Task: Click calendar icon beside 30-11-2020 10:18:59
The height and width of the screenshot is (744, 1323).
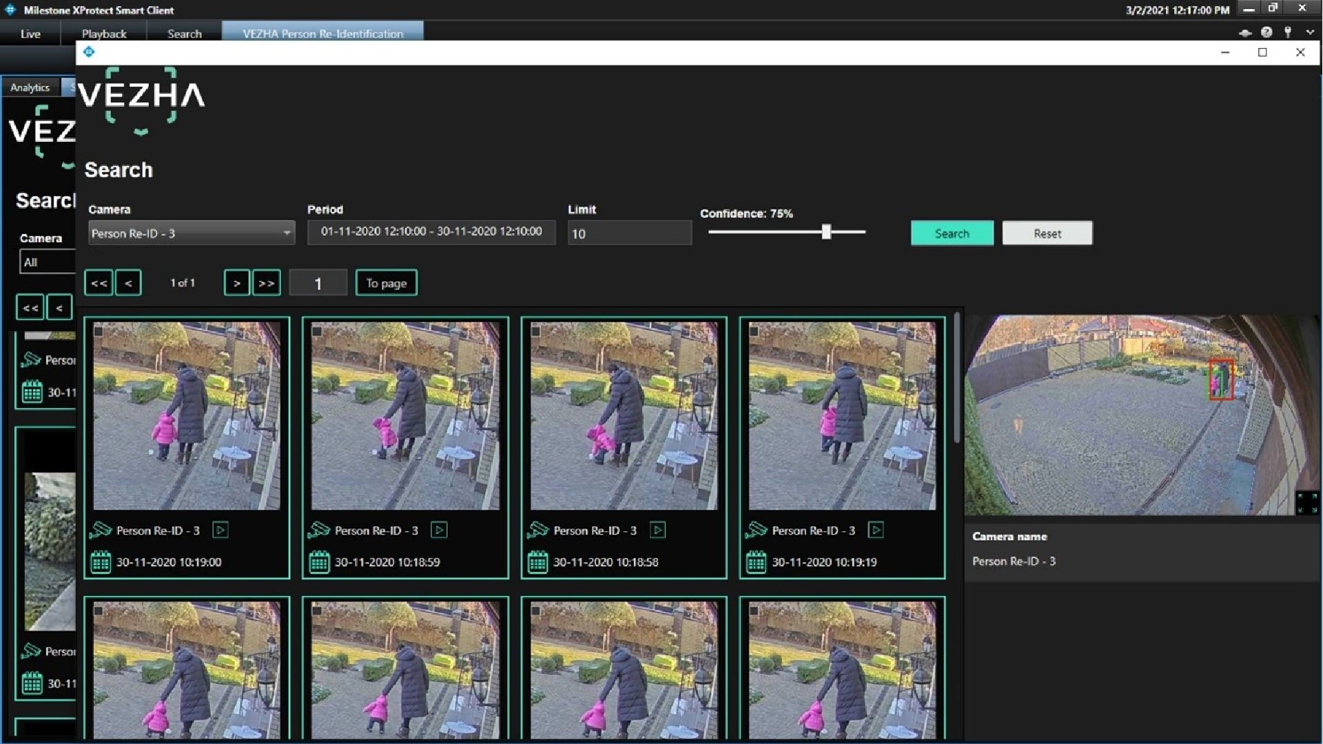Action: (319, 561)
